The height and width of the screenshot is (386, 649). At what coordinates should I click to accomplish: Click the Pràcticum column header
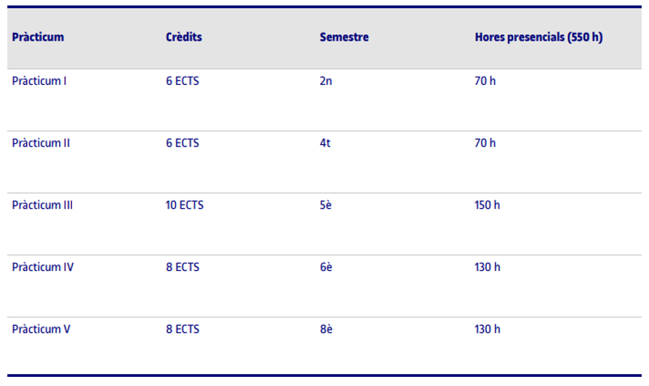[x=38, y=38]
